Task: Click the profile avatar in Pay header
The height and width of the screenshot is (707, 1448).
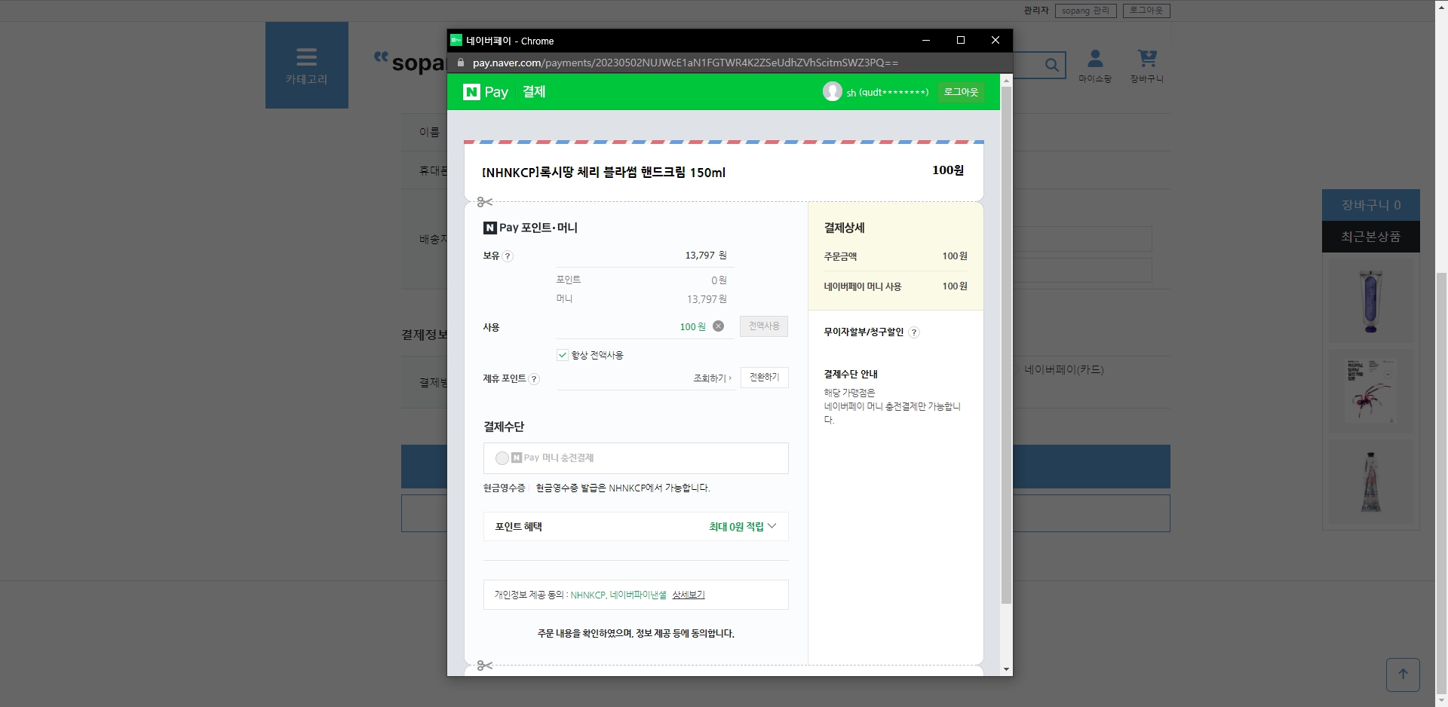Action: pyautogui.click(x=832, y=92)
